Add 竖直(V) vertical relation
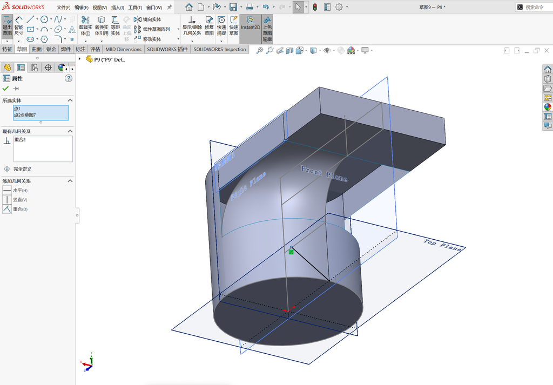Image resolution: width=553 pixels, height=385 pixels. coord(15,200)
